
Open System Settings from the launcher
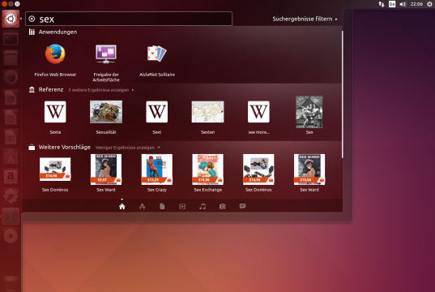click(11, 196)
